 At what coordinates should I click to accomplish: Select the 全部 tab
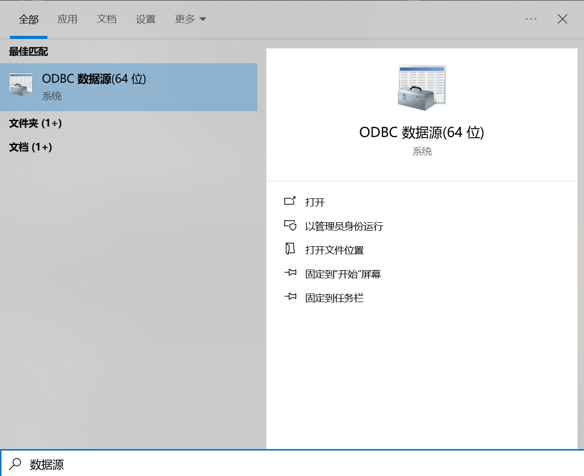coord(28,18)
